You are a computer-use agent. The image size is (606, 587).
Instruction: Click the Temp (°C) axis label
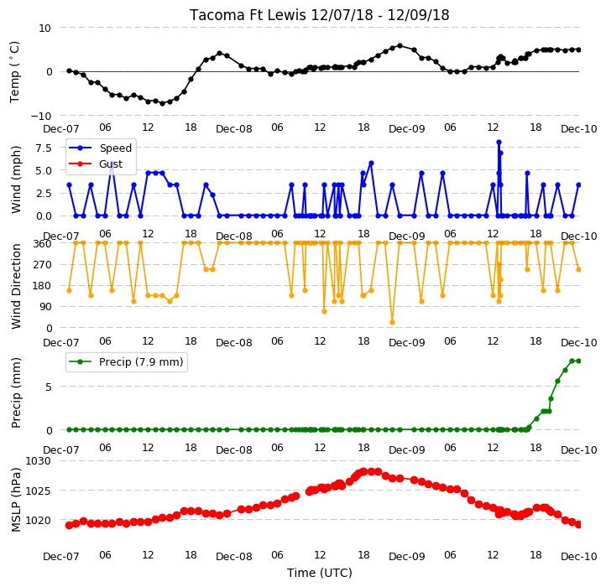pyautogui.click(x=14, y=72)
